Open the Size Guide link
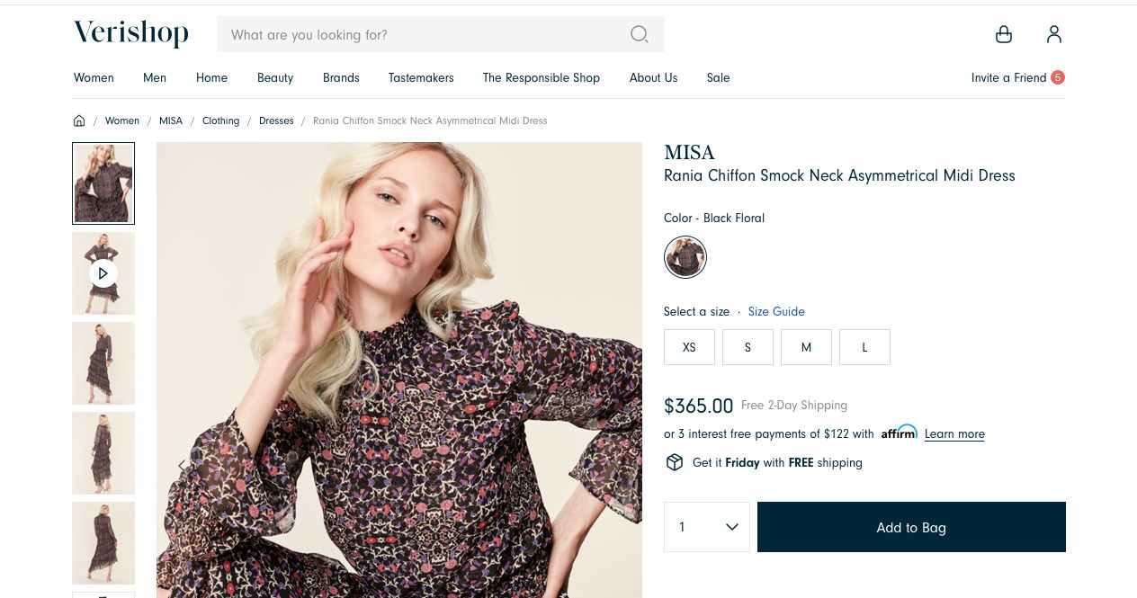 [776, 312]
